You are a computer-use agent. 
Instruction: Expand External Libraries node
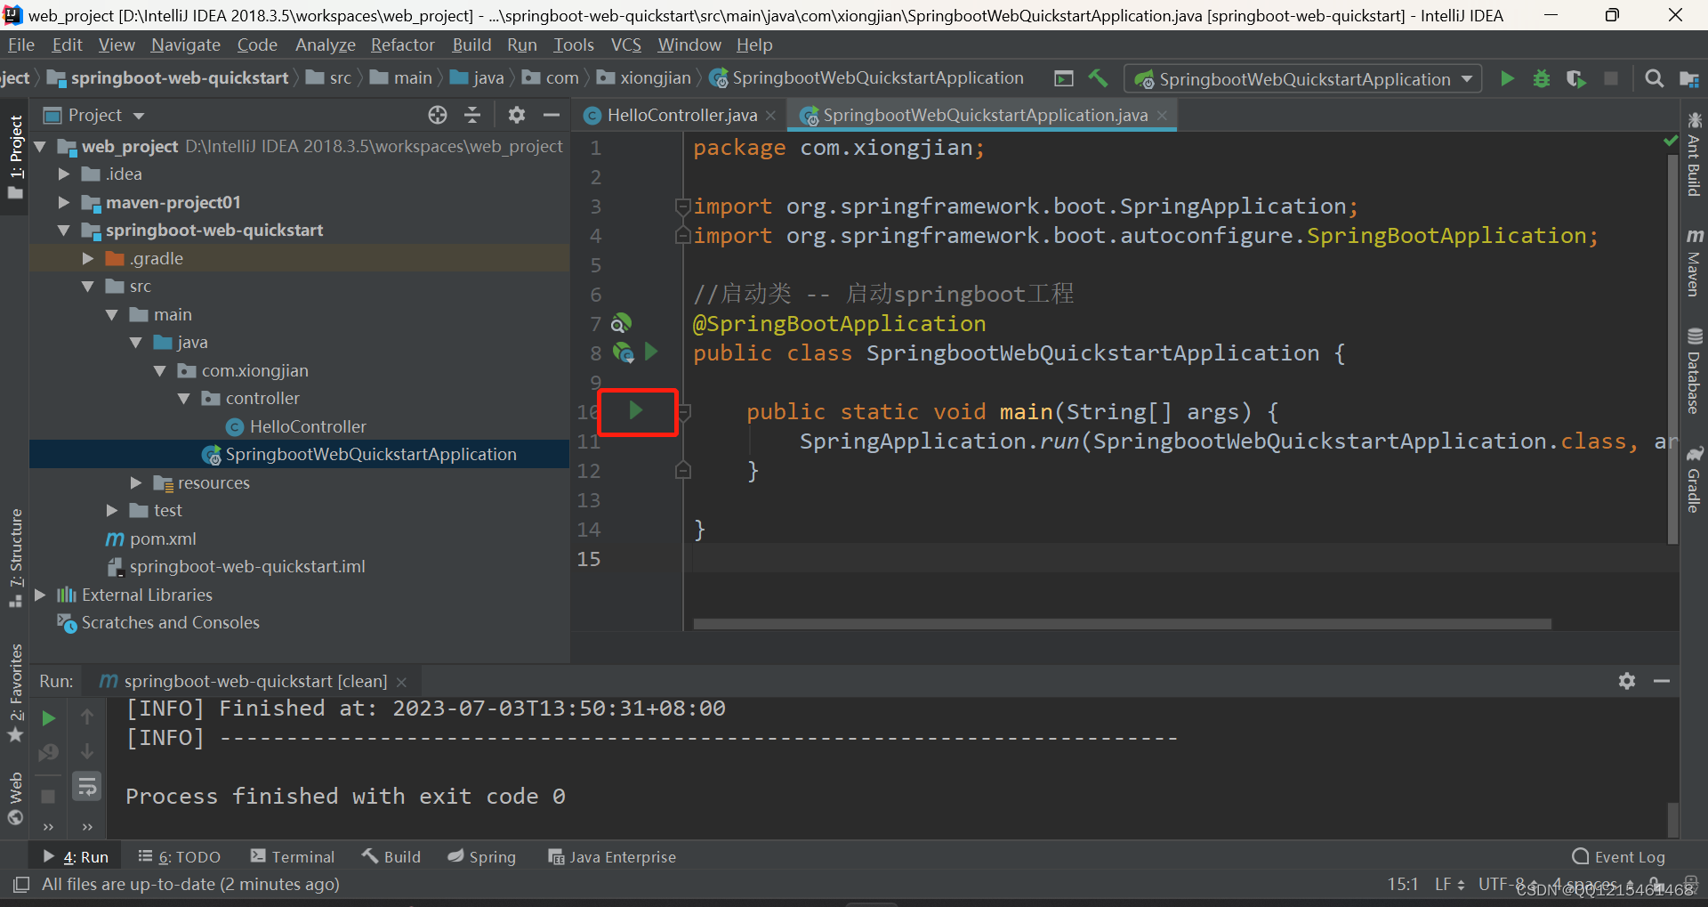[x=39, y=595]
